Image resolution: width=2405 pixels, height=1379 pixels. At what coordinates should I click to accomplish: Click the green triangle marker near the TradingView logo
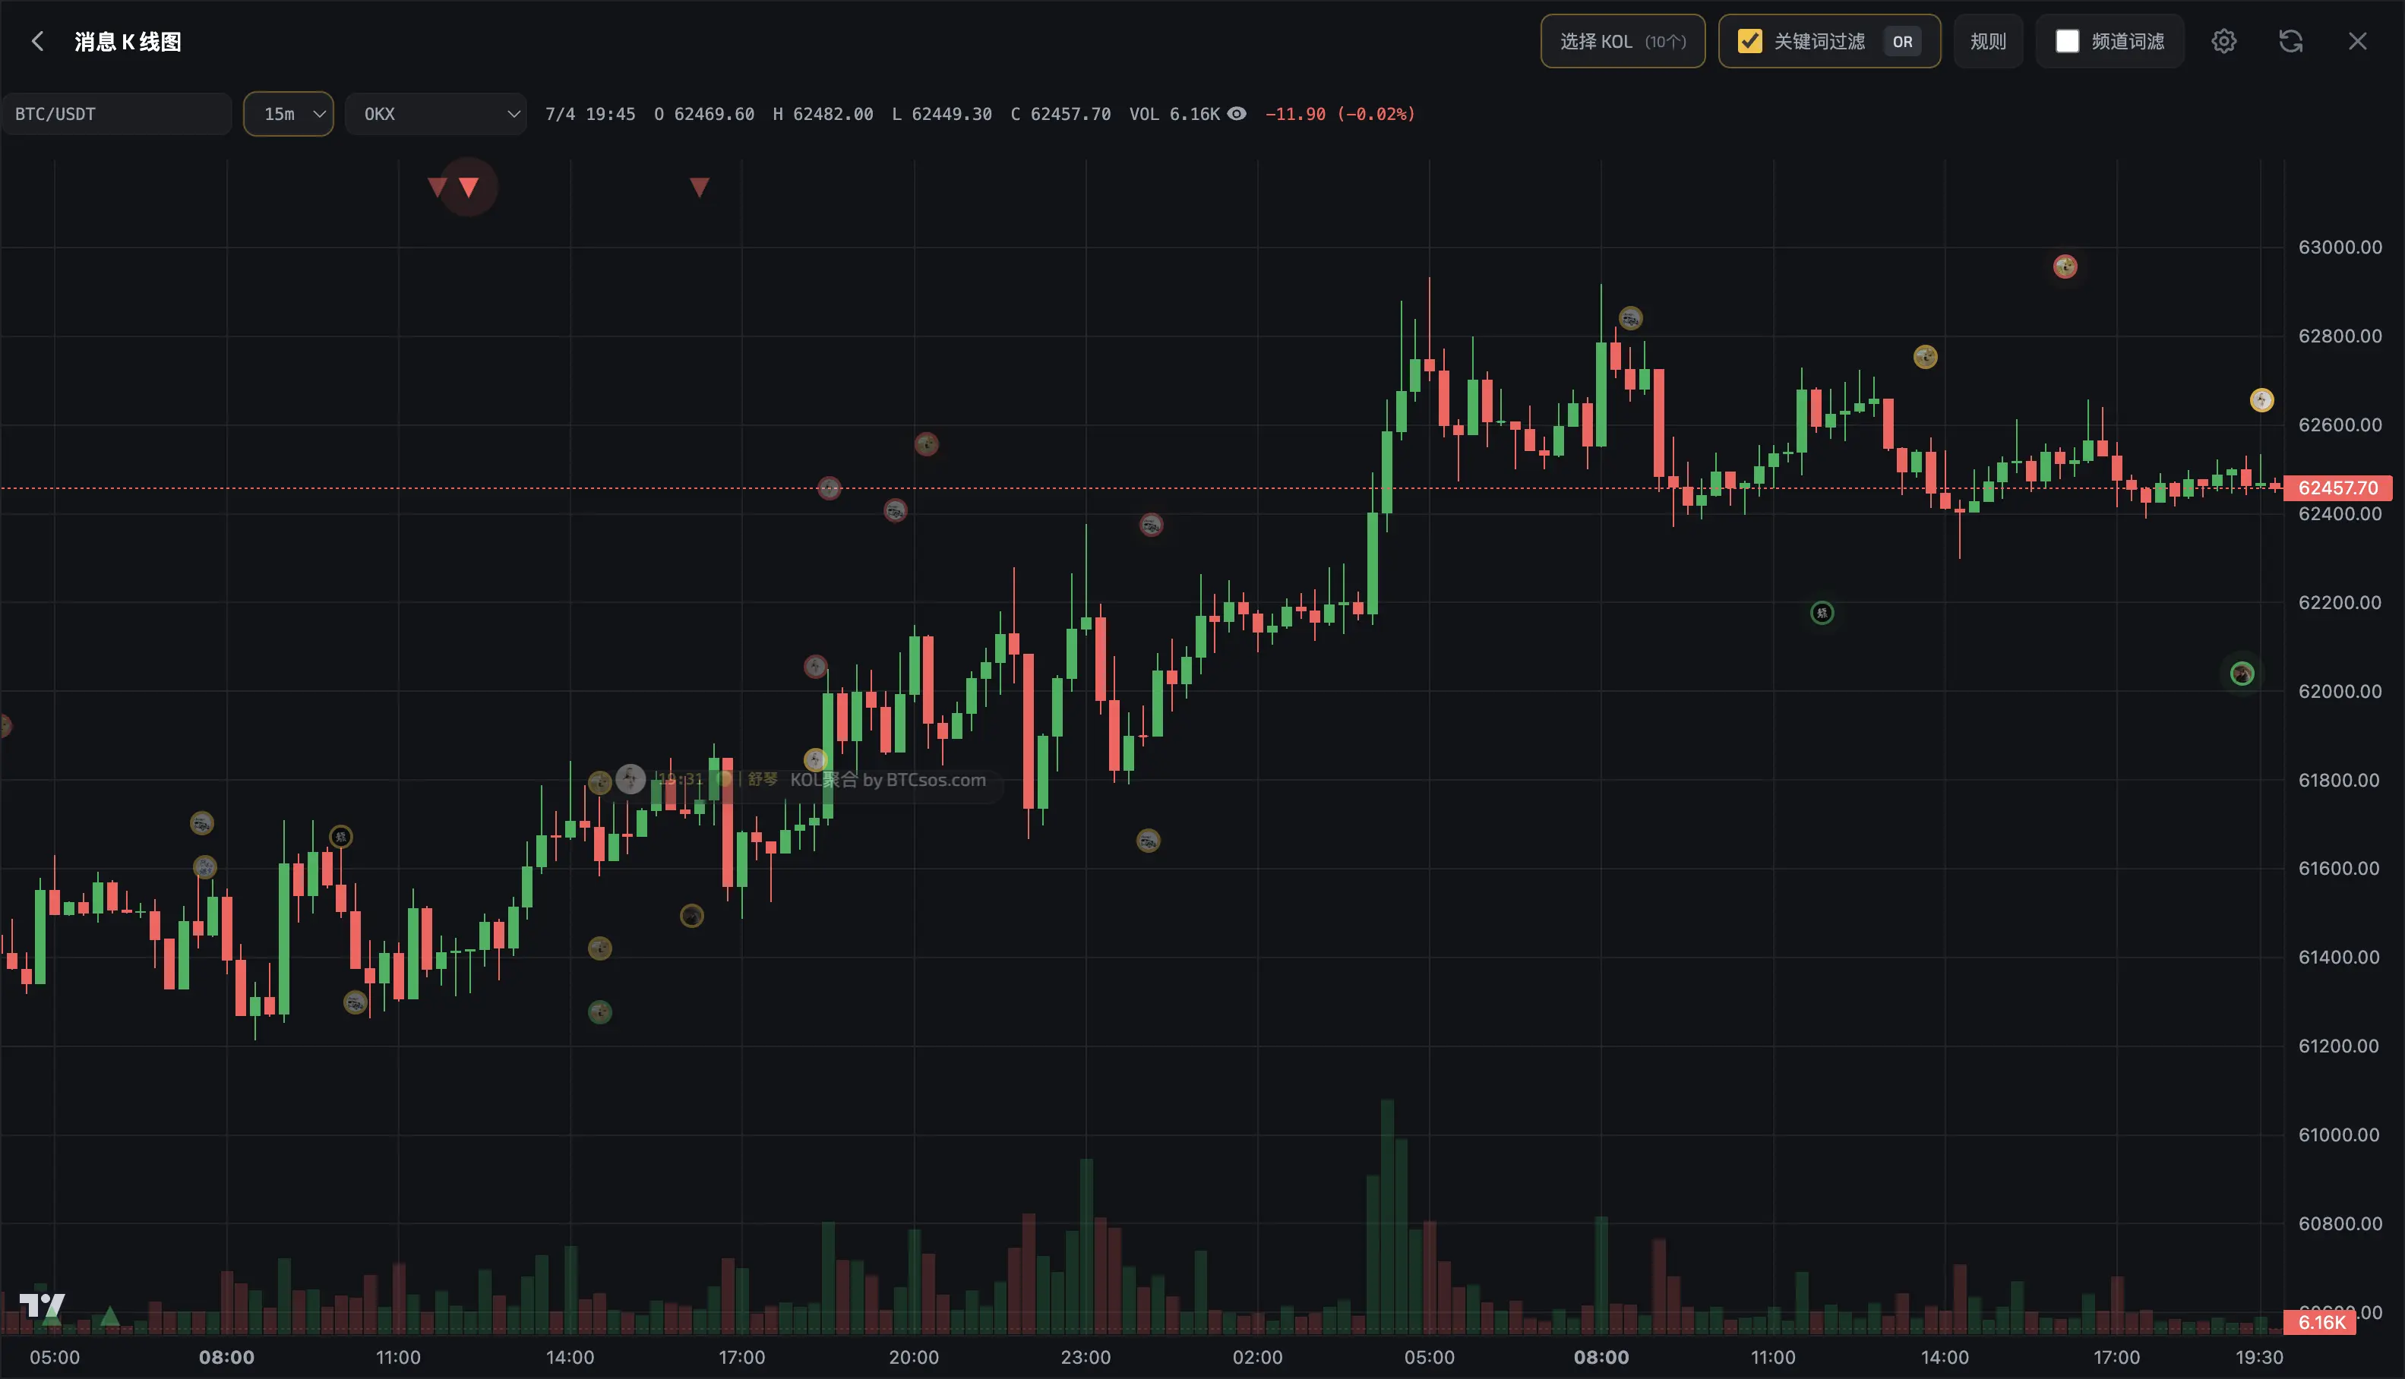pyautogui.click(x=110, y=1315)
